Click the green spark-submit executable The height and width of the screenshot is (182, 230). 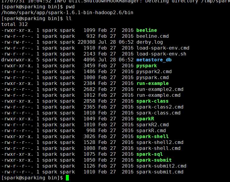[154, 160]
